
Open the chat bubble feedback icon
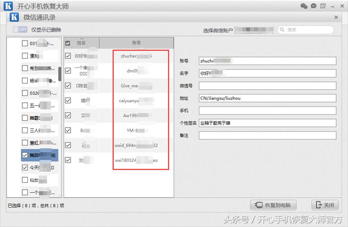[313, 6]
